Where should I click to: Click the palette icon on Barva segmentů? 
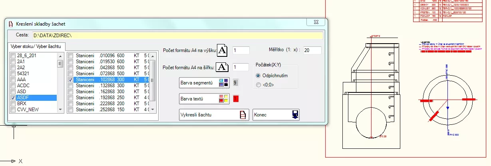click(x=223, y=83)
